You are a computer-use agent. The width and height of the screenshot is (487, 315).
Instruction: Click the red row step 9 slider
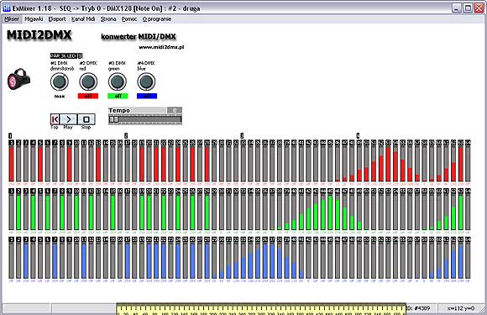(69, 165)
